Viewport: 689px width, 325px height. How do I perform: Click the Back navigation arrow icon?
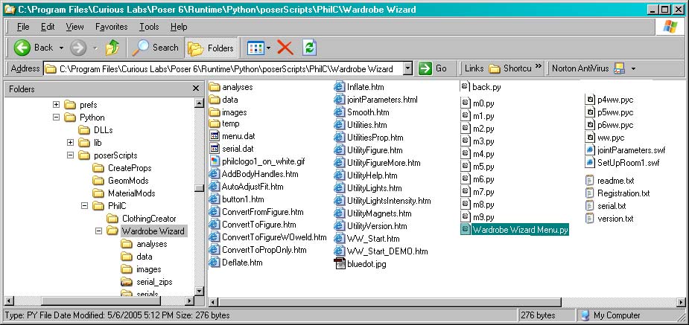pyautogui.click(x=22, y=48)
